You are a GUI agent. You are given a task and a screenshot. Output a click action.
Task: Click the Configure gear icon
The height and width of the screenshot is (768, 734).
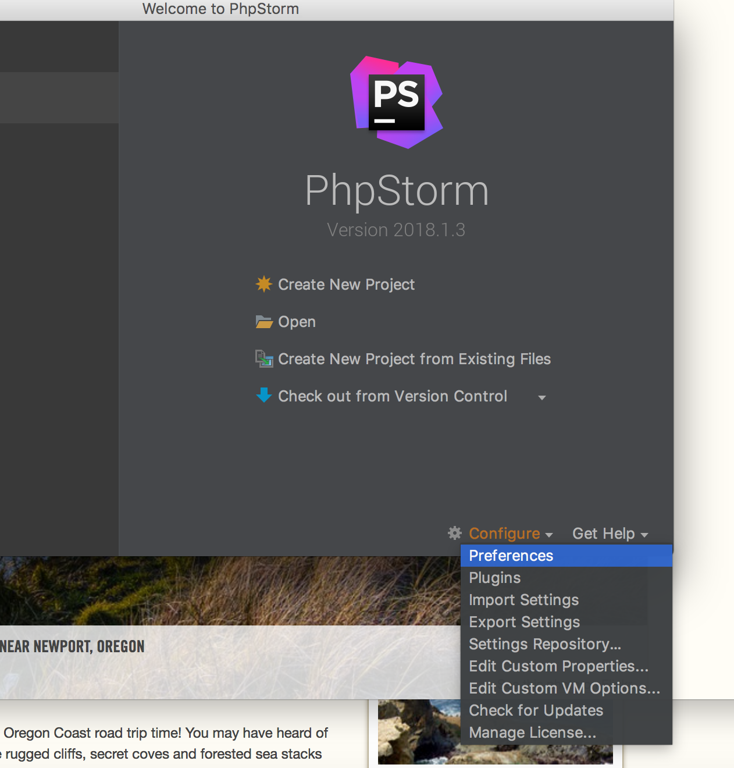pos(455,533)
